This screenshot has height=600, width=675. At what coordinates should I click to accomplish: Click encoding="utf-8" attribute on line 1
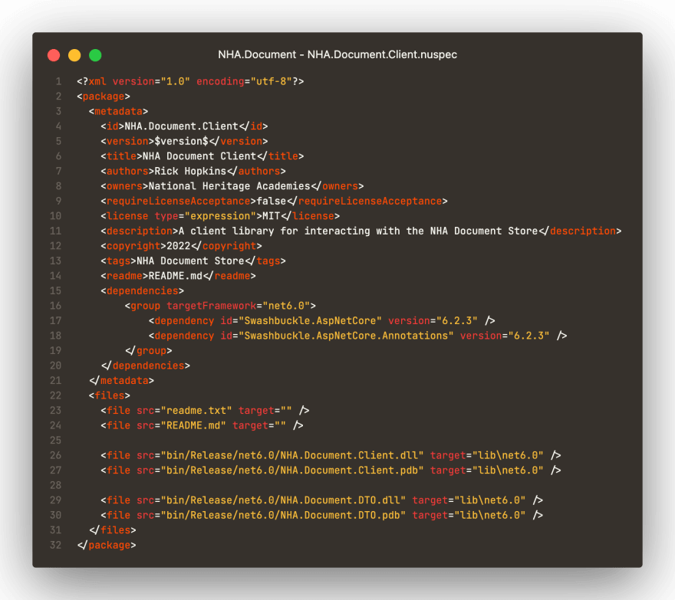244,81
